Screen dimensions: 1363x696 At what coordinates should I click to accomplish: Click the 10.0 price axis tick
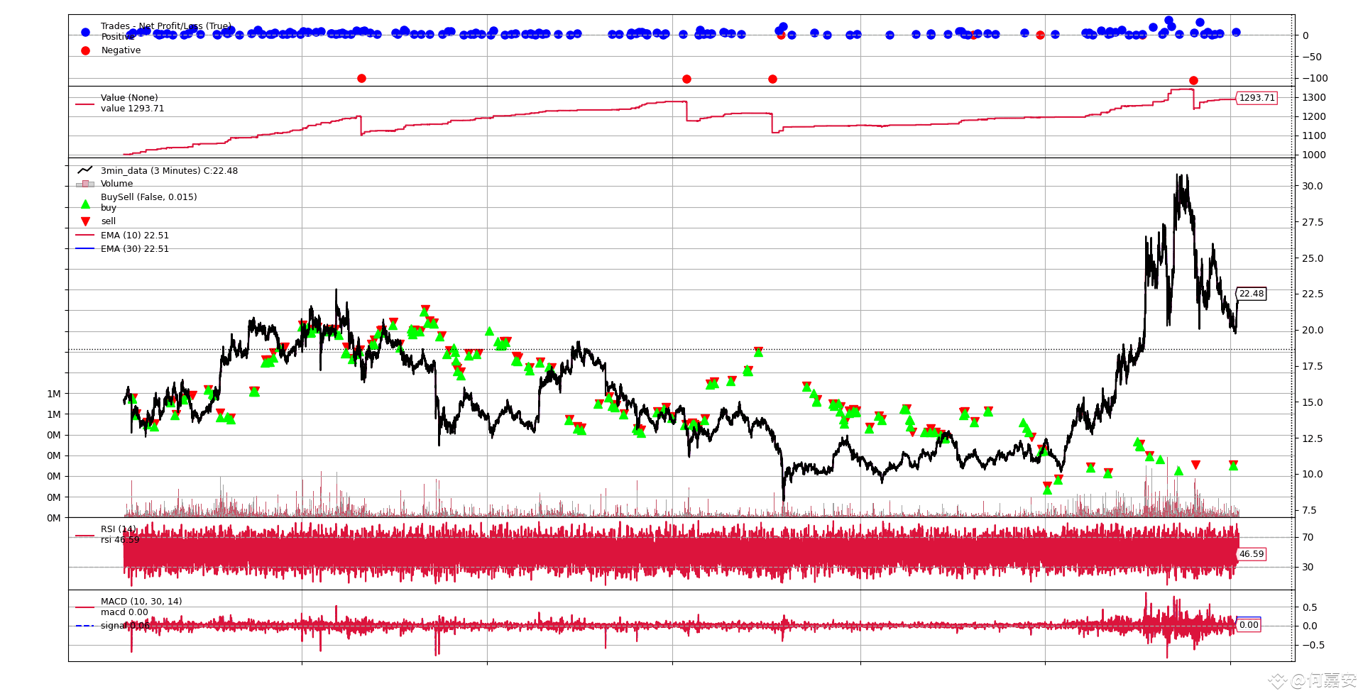coord(1313,474)
